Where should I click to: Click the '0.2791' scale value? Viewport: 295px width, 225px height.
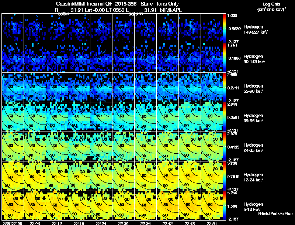233,88
